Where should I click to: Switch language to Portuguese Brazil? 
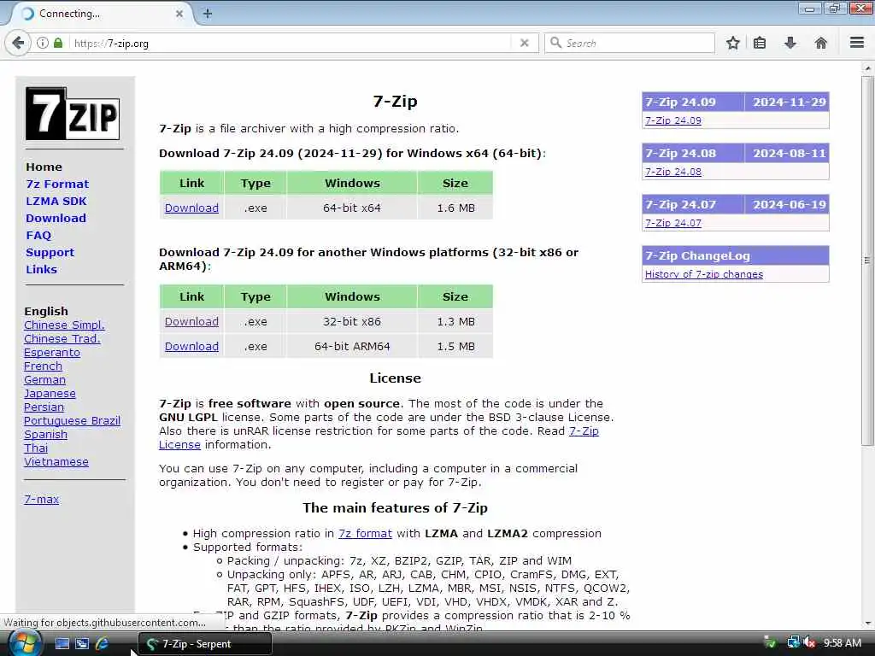coord(72,420)
